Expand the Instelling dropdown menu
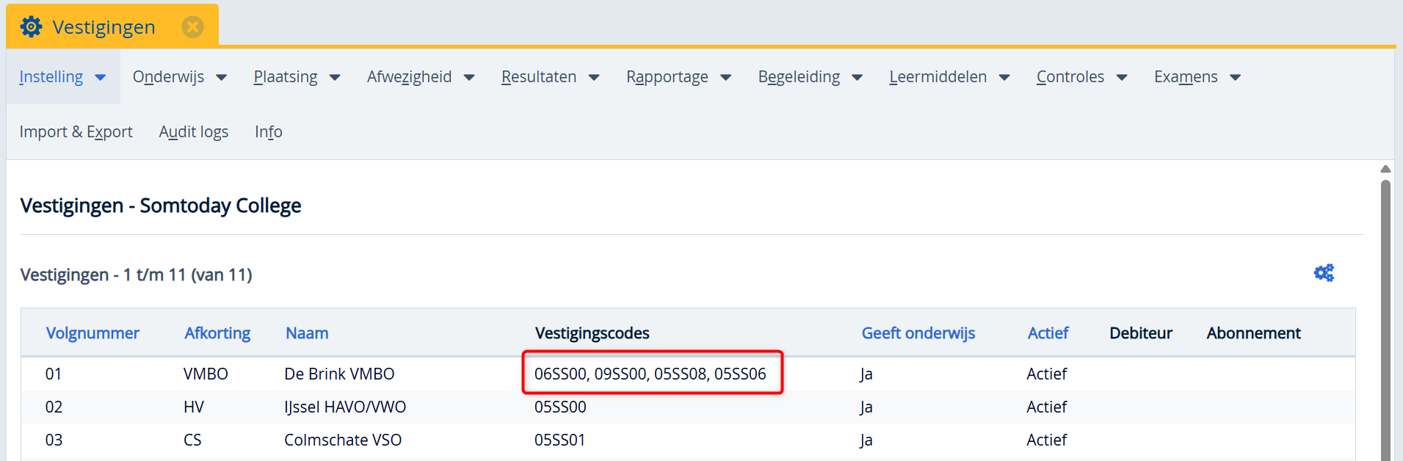Viewport: 1403px width, 461px height. 62,77
